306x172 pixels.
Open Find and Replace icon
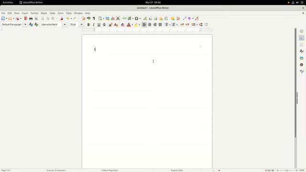(83, 19)
